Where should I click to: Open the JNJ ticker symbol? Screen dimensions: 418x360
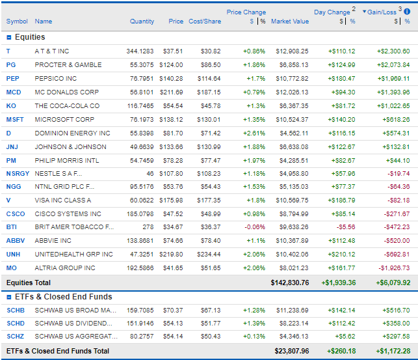pos(12,146)
